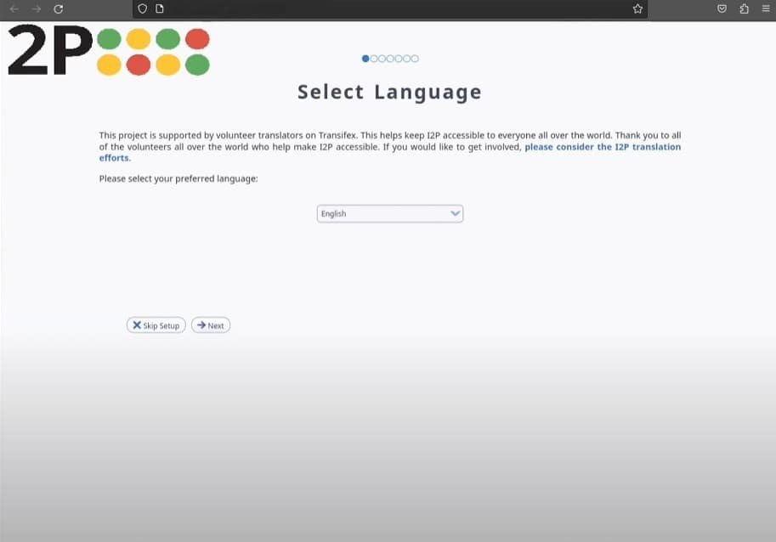Open the hamburger application menu

(765, 8)
